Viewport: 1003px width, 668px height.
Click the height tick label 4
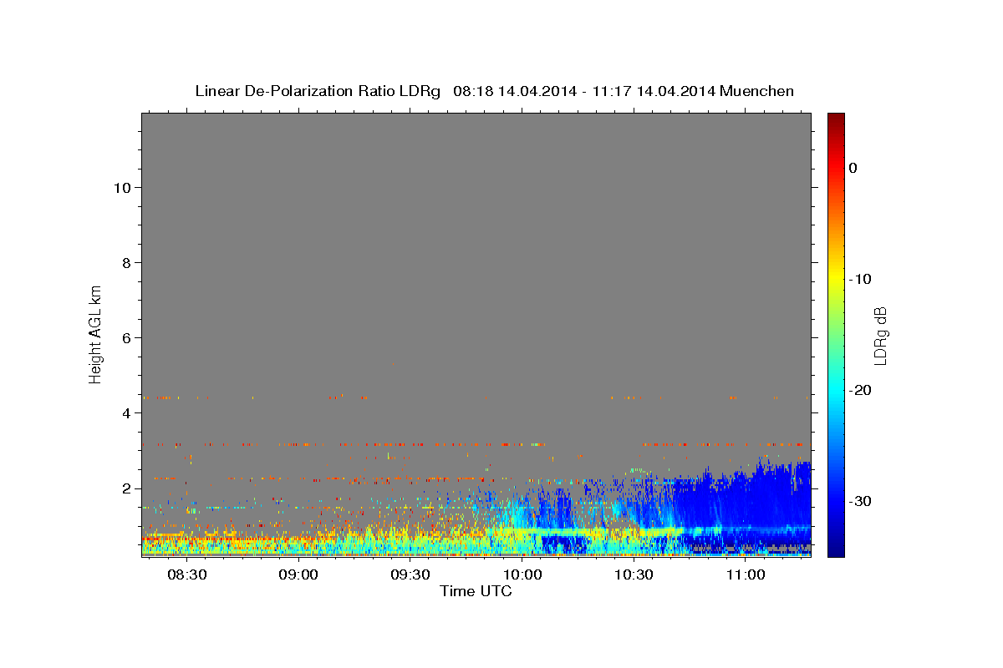coord(125,413)
